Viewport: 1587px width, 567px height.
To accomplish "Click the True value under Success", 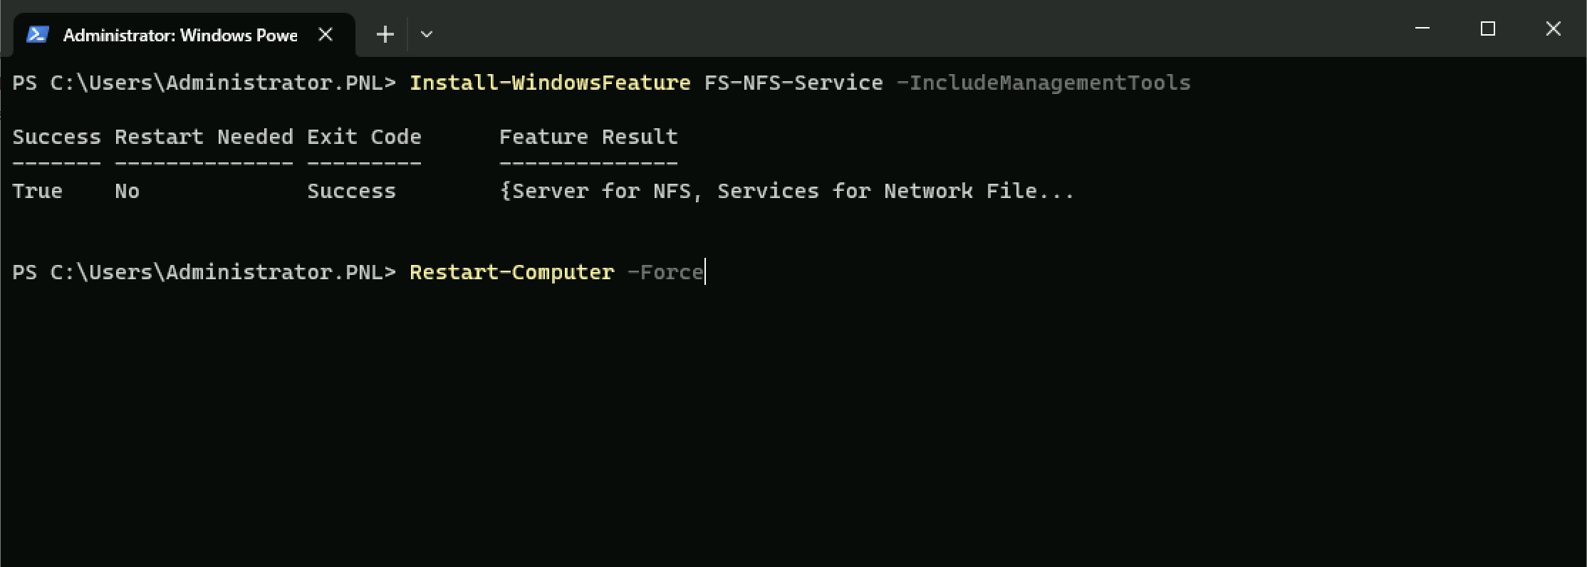I will click(x=38, y=191).
